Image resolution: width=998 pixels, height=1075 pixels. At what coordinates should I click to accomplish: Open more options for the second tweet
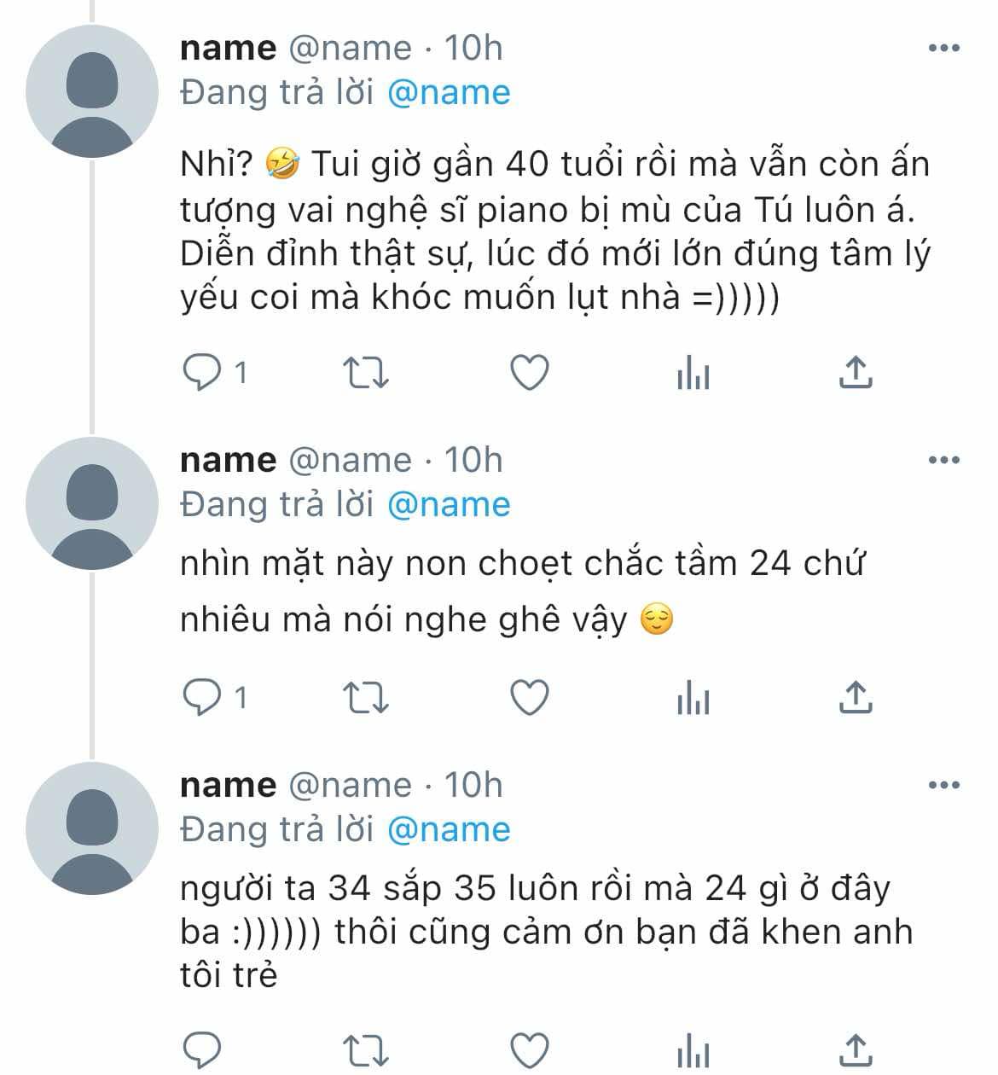[943, 461]
